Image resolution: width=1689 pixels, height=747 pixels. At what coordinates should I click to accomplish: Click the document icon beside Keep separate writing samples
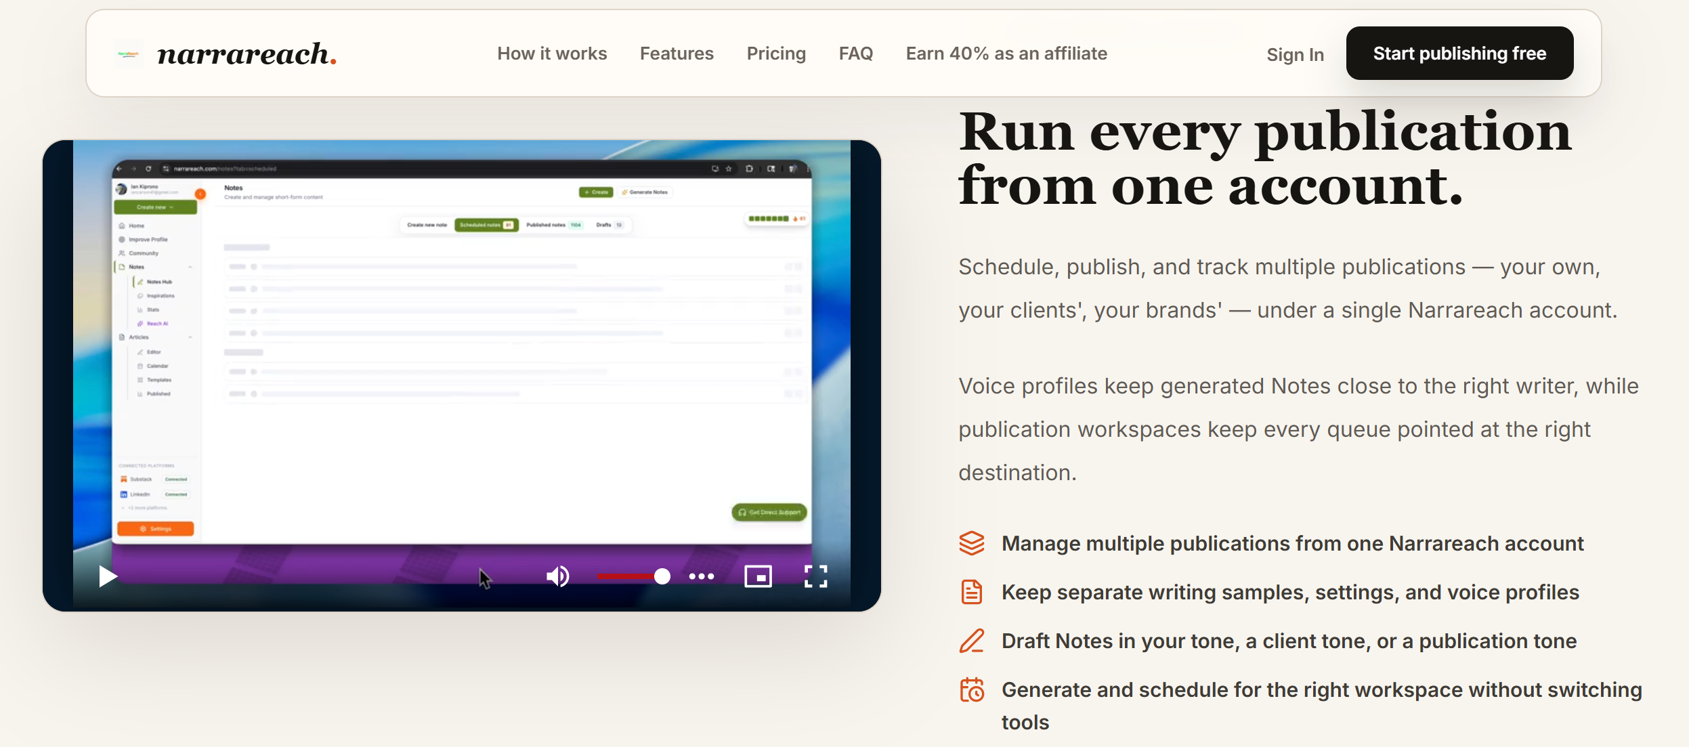(x=972, y=592)
